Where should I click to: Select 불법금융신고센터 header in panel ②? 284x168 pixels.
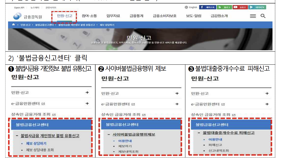pos(141,125)
